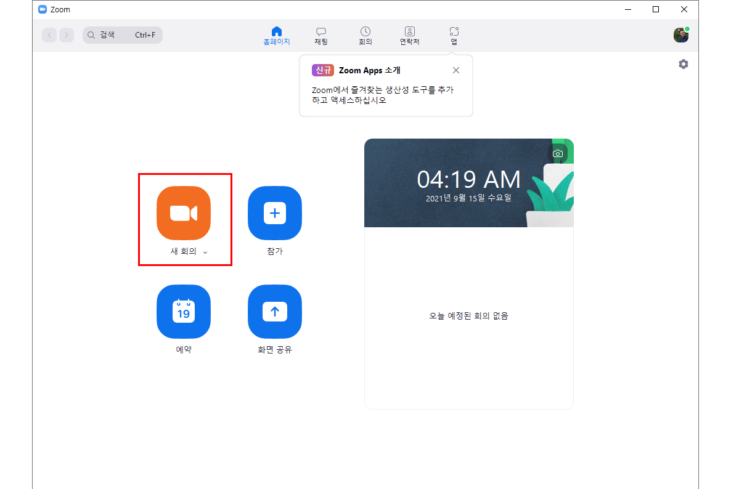Screen dimensions: 731x489
Task: Close the Zoom window
Action: point(684,9)
